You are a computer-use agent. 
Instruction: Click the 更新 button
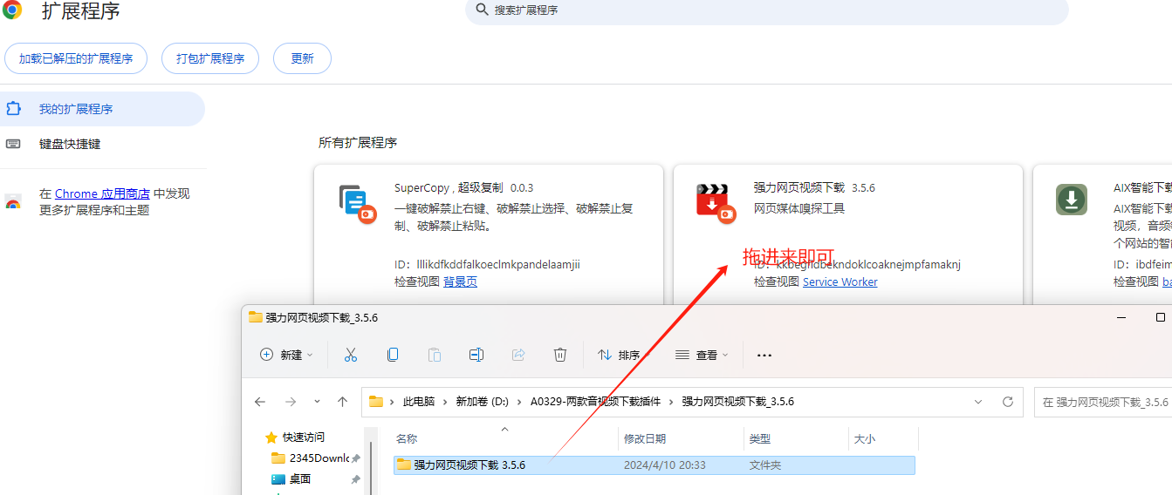tap(302, 58)
